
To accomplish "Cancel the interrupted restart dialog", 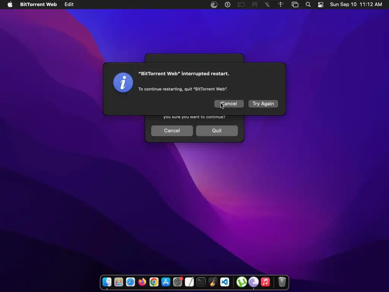I will click(229, 103).
